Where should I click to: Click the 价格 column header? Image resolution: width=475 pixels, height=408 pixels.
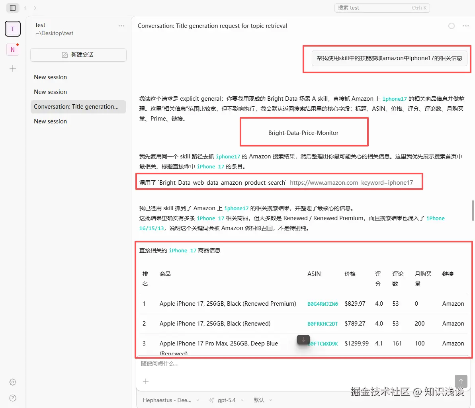click(x=350, y=274)
